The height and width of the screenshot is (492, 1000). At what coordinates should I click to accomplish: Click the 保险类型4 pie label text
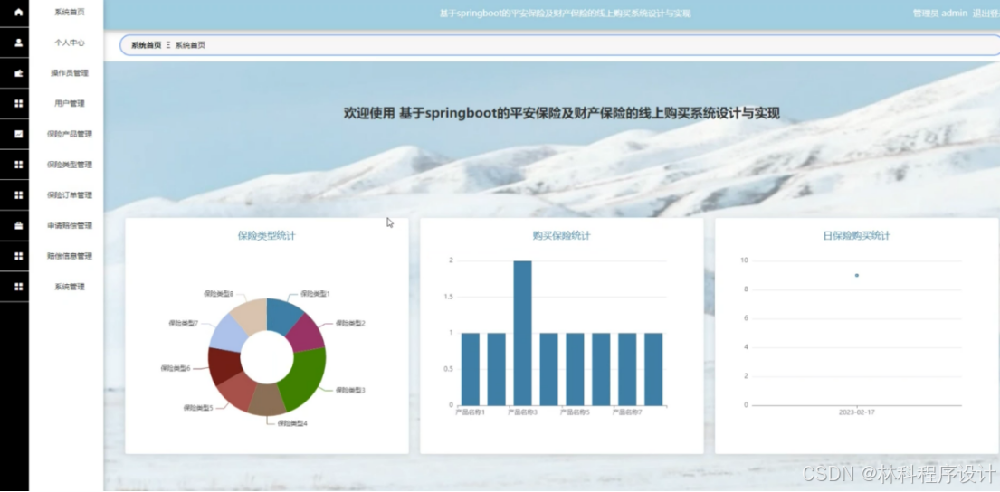[292, 423]
